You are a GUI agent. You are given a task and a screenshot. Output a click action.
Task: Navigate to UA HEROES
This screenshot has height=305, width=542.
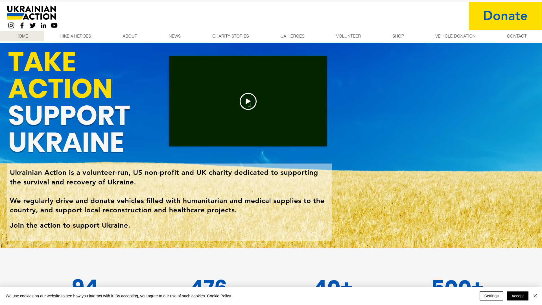(292, 36)
